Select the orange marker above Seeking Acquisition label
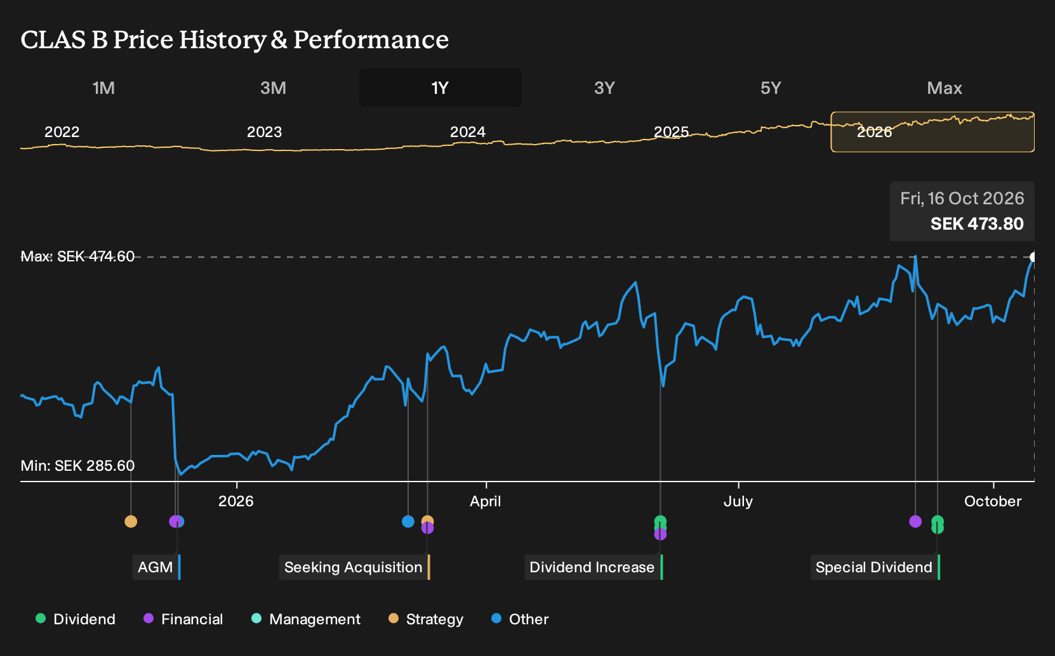Screen dimensions: 1055x656 [x=428, y=522]
